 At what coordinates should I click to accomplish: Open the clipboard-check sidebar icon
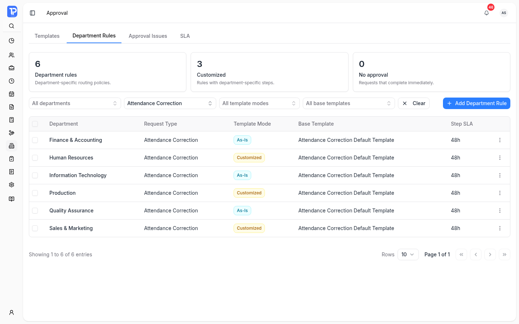pyautogui.click(x=12, y=159)
